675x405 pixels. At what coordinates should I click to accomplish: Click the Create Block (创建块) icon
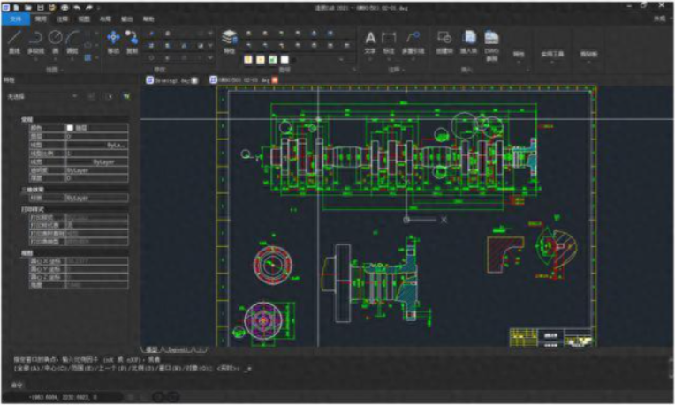click(444, 39)
